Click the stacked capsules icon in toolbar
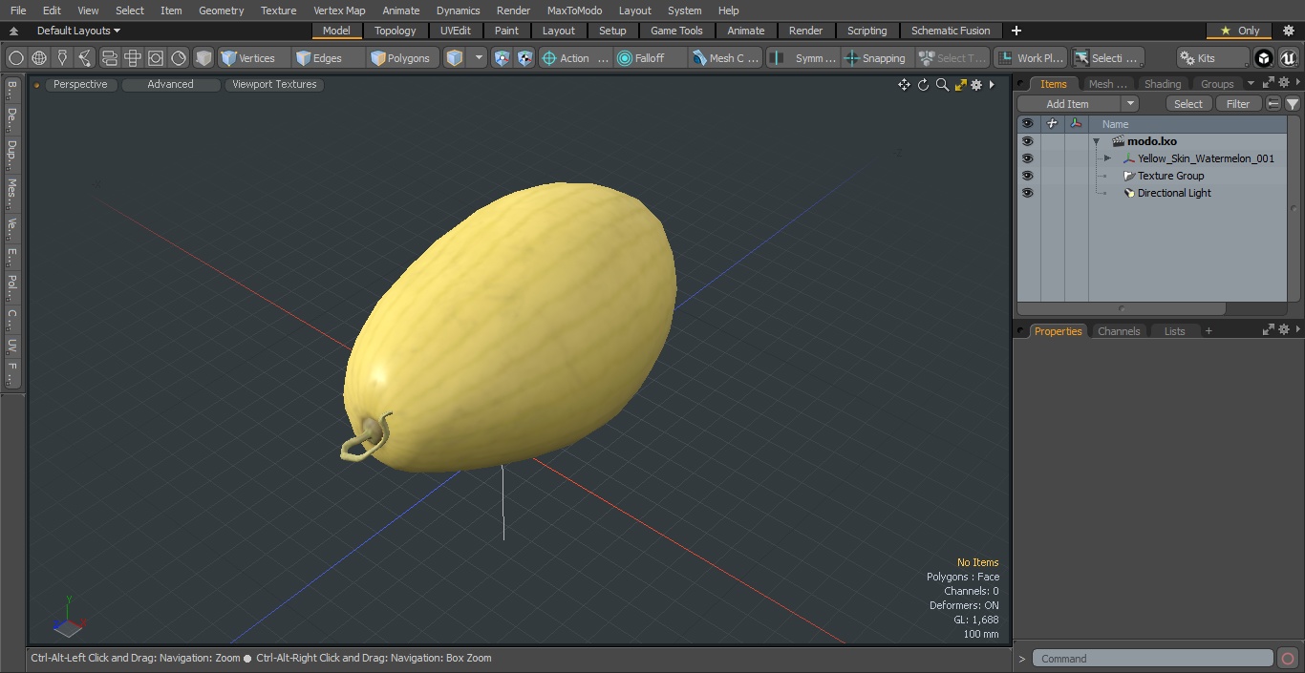This screenshot has height=673, width=1305. point(109,58)
